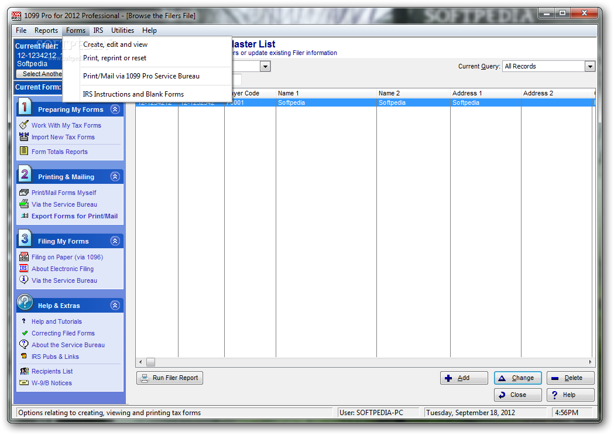The height and width of the screenshot is (435, 614).
Task: Click the 1096 icon beside Filing on Paper
Action: [24, 256]
